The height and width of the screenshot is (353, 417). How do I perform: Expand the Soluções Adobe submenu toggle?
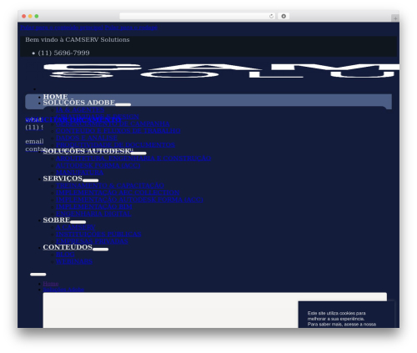pyautogui.click(x=123, y=104)
